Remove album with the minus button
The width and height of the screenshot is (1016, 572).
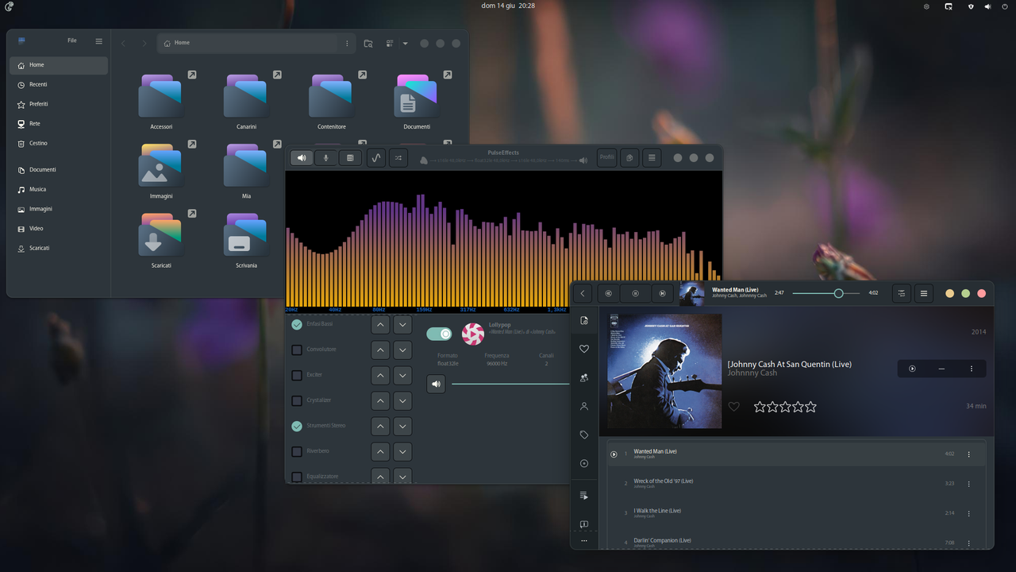(x=941, y=369)
